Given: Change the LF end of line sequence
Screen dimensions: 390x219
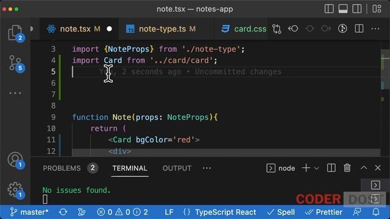Looking at the screenshot, I should coord(169,212).
